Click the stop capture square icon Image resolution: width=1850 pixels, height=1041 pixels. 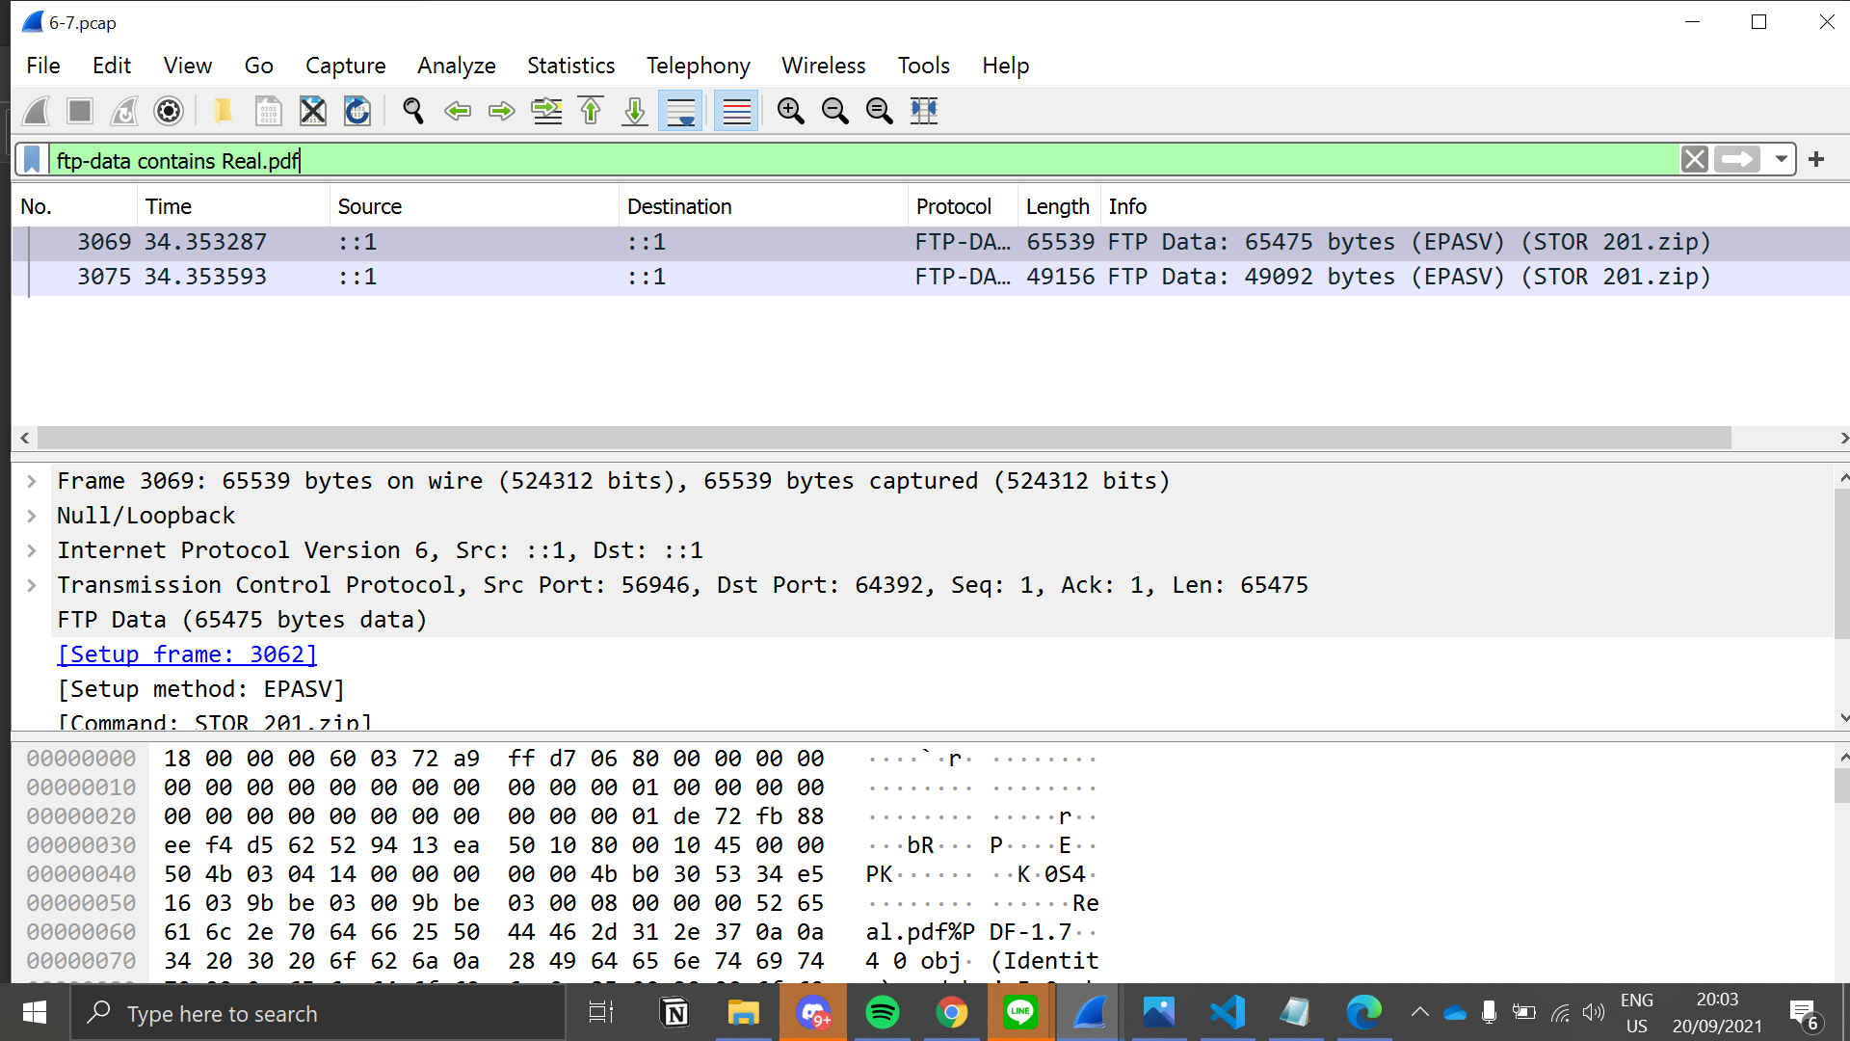79,111
